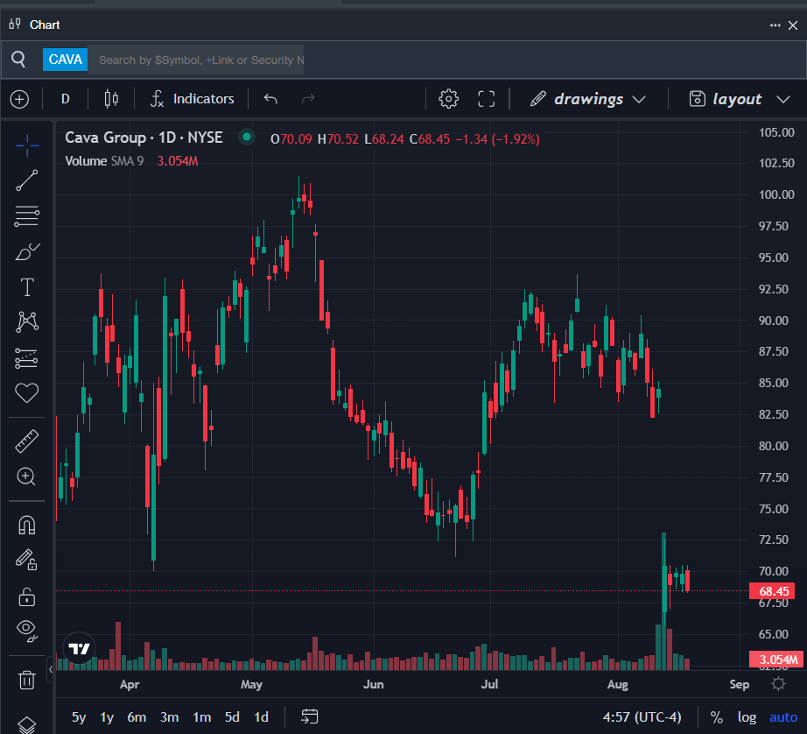Open the time axis settings gear
Screen dimensions: 807x734
(779, 684)
